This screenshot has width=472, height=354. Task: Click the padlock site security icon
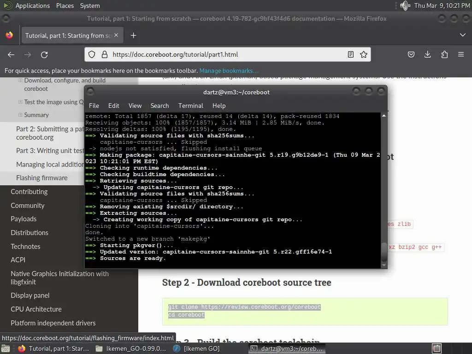[105, 54]
